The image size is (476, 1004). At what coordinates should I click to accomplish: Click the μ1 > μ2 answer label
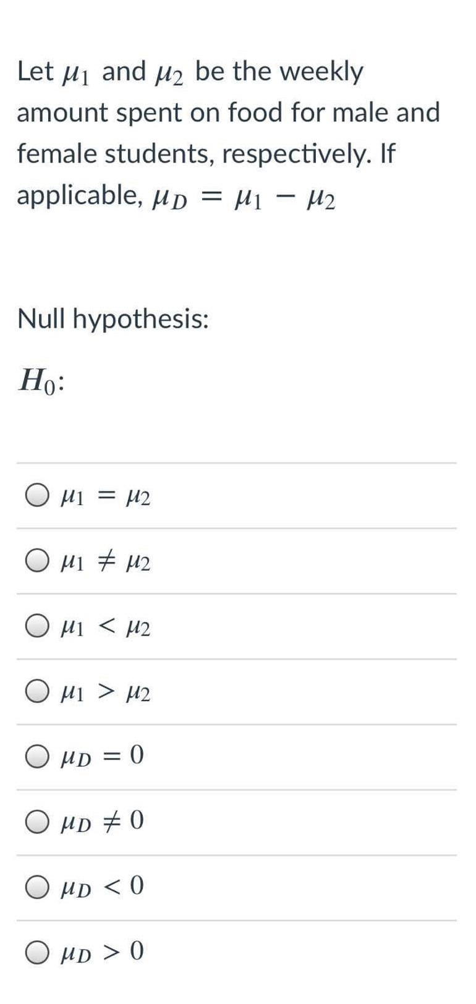click(x=105, y=692)
